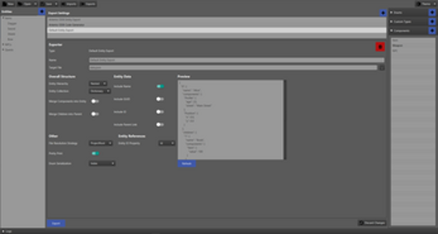
Task: Click the Target file input field
Action: (233, 67)
